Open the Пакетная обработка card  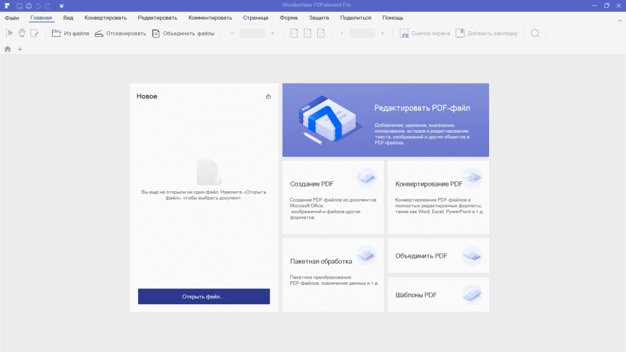[x=333, y=275]
